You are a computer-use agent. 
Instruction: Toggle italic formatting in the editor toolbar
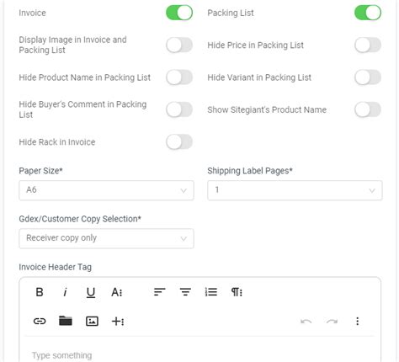(x=65, y=292)
